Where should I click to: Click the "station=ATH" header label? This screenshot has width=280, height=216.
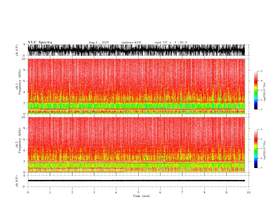[131, 42]
